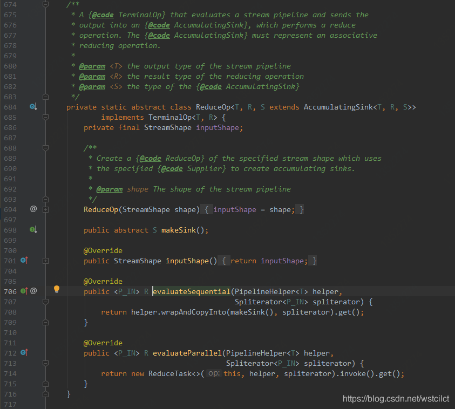This screenshot has height=409, width=455.
Task: Click the @param shape tag on line 692
Action: click(110, 189)
